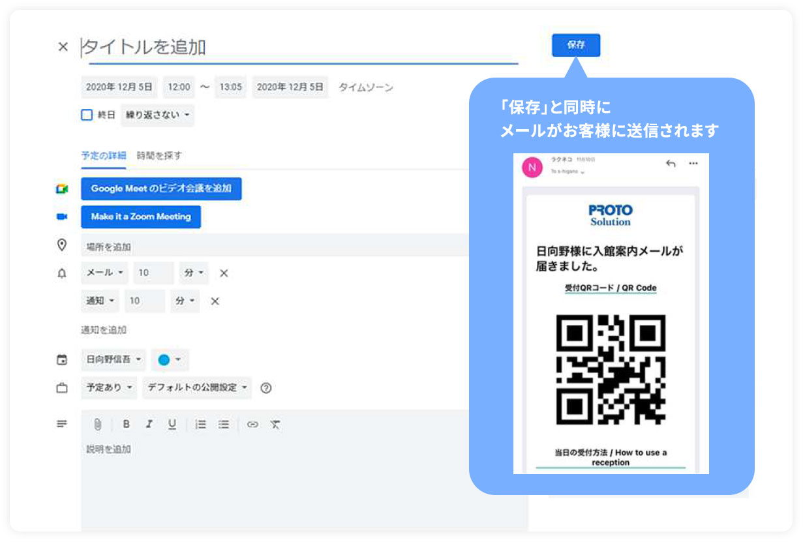803x542 pixels.
Task: Close the event editor with the X icon
Action: [x=63, y=47]
